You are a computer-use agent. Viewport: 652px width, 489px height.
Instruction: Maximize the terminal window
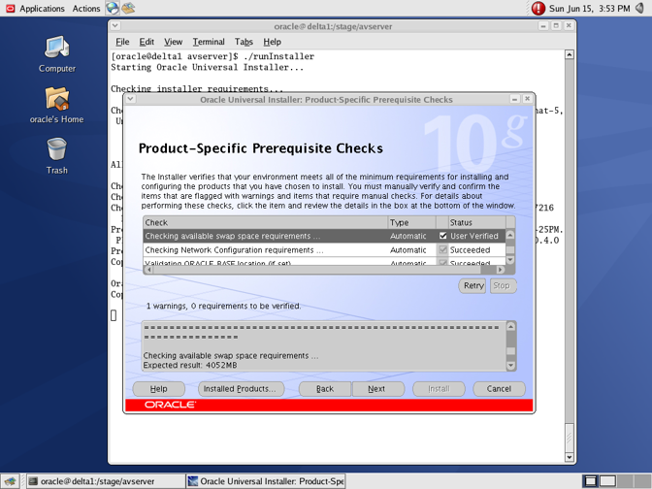pos(556,26)
